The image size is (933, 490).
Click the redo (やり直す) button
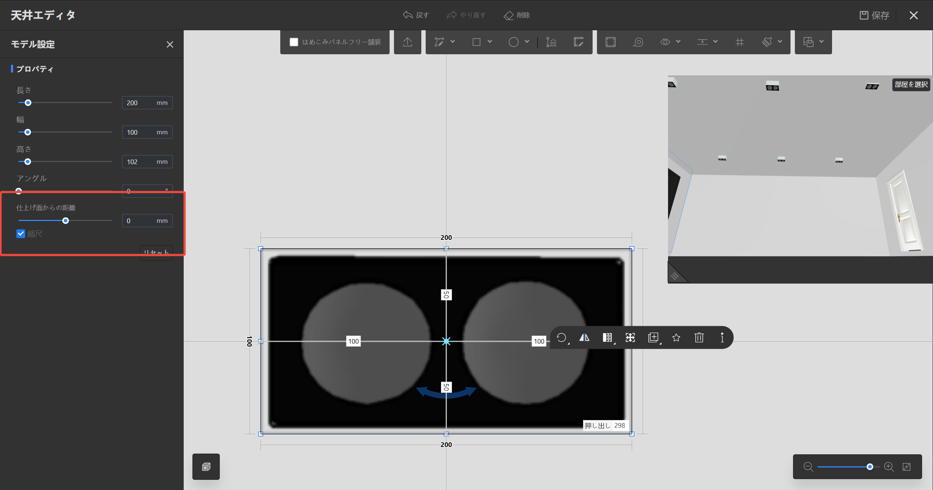pos(466,15)
